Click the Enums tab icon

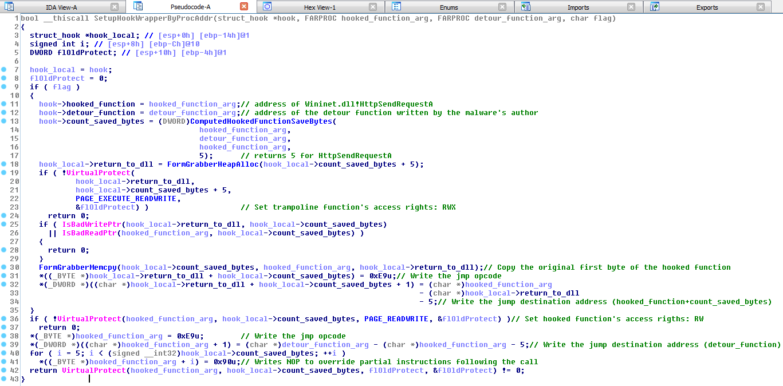[396, 7]
